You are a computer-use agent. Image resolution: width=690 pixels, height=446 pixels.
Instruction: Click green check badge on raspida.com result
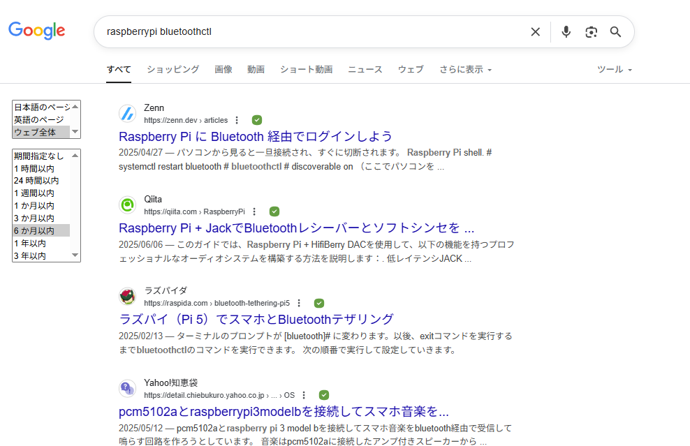(x=319, y=303)
